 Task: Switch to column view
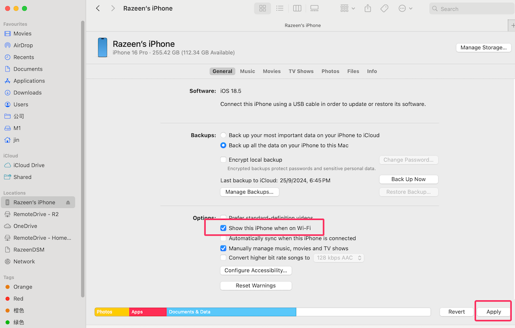coord(297,9)
